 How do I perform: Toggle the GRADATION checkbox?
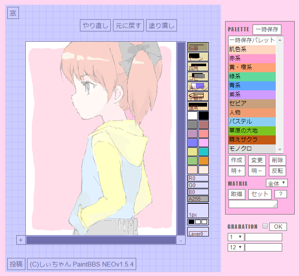(x=265, y=226)
